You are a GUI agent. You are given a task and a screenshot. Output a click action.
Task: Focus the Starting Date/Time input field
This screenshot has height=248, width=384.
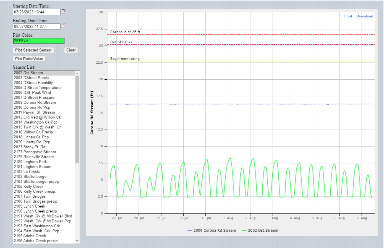pyautogui.click(x=36, y=12)
